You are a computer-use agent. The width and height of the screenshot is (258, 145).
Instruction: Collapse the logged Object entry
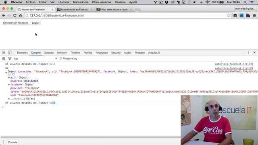coord(6,72)
